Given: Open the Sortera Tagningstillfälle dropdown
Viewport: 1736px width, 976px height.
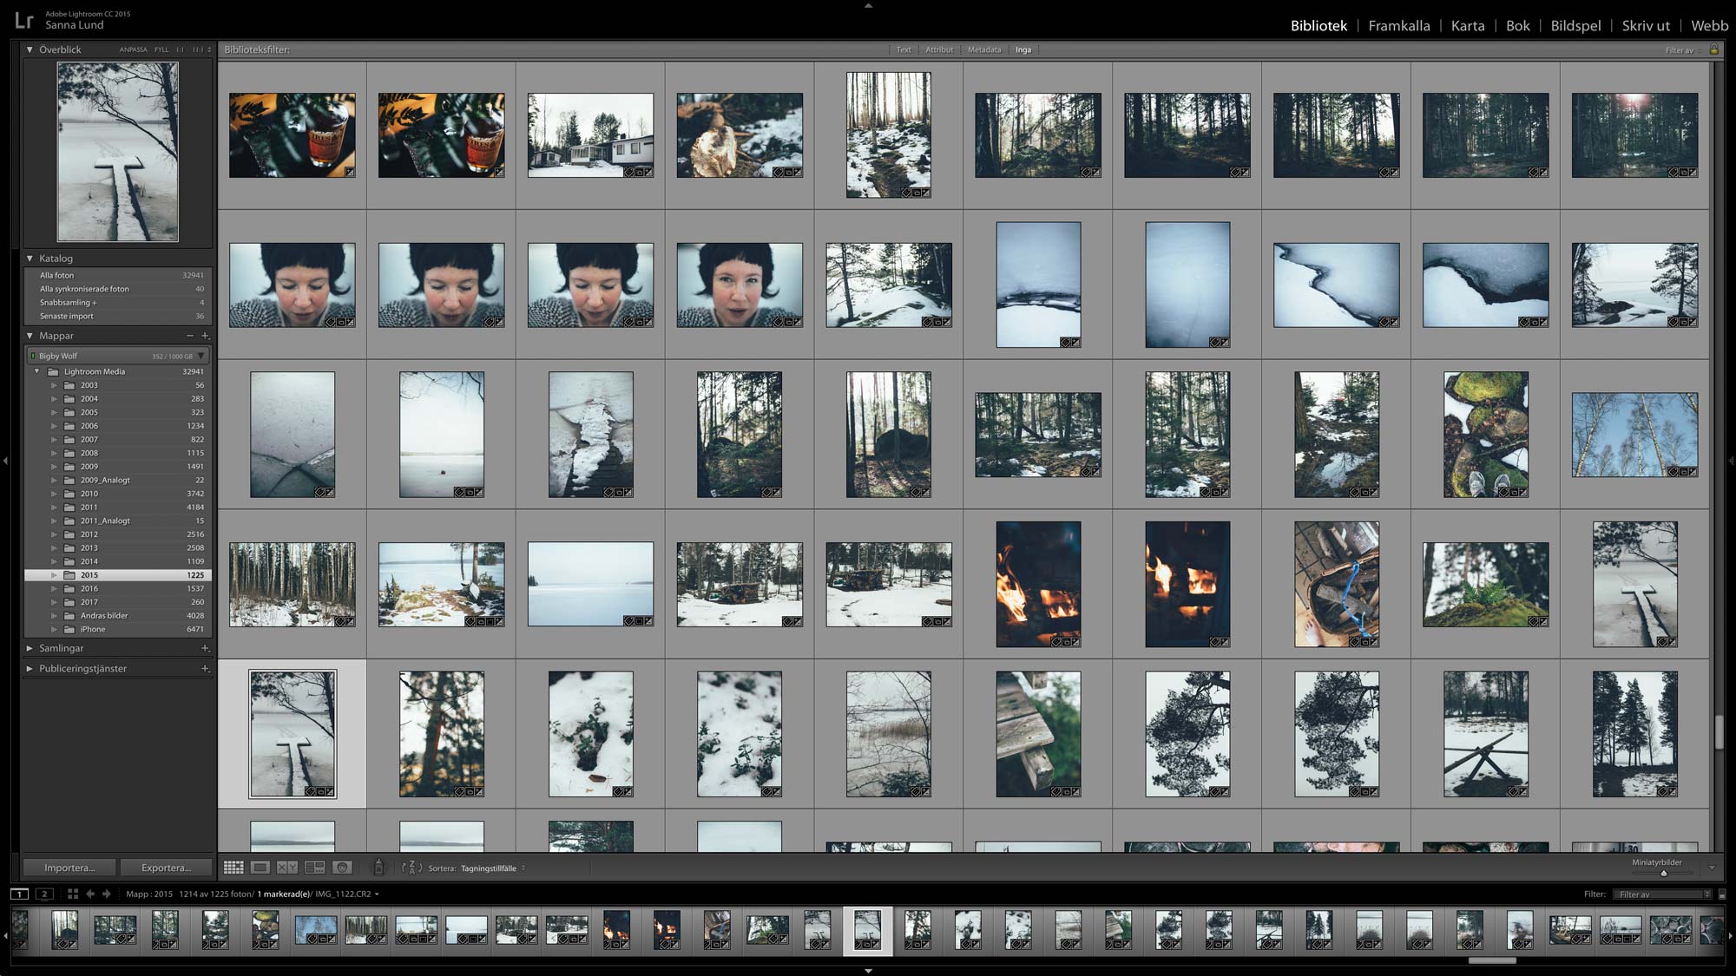Looking at the screenshot, I should (x=486, y=868).
